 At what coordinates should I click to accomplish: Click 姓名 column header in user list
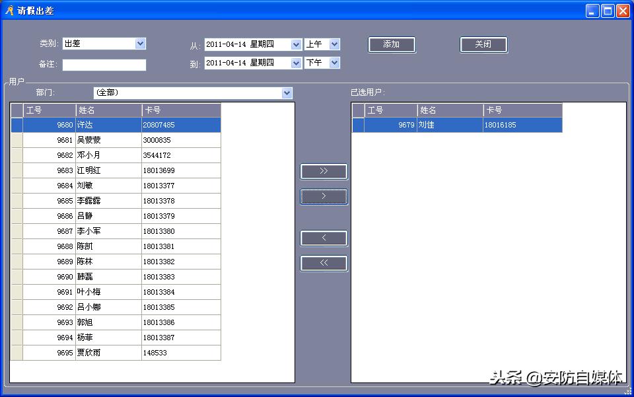(108, 110)
